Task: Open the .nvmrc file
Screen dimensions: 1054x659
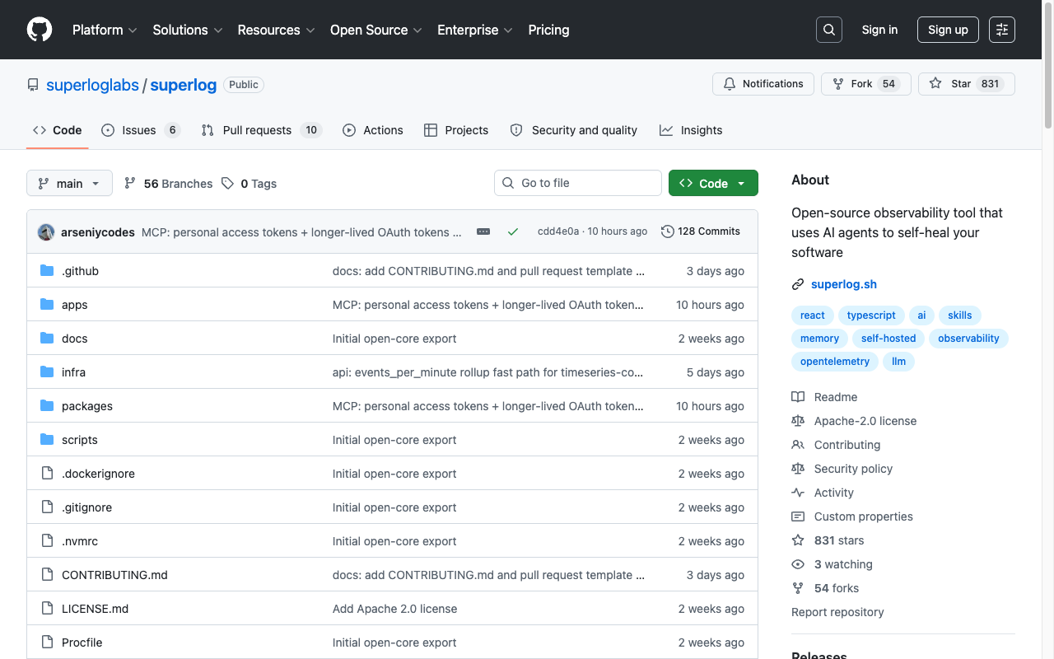Action: (80, 541)
